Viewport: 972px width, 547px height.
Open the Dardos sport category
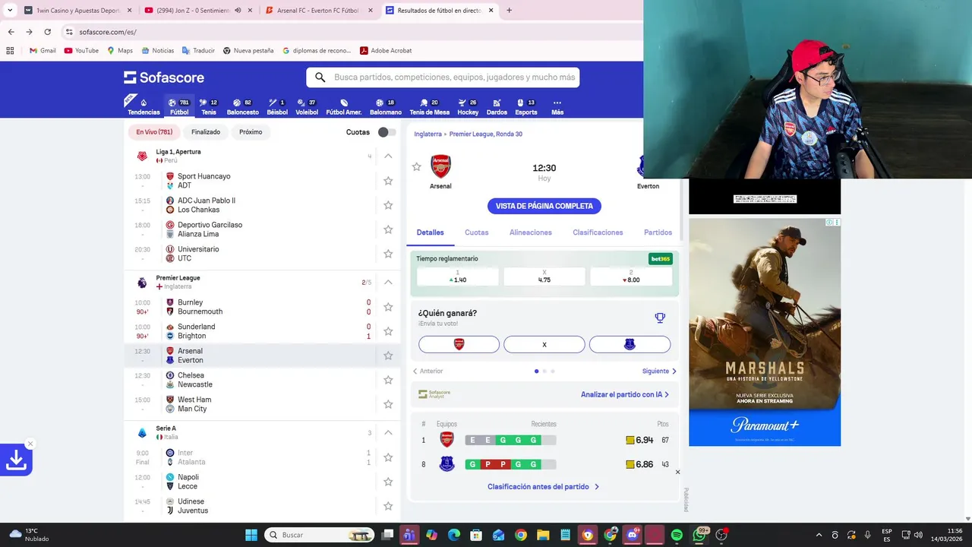coord(497,107)
